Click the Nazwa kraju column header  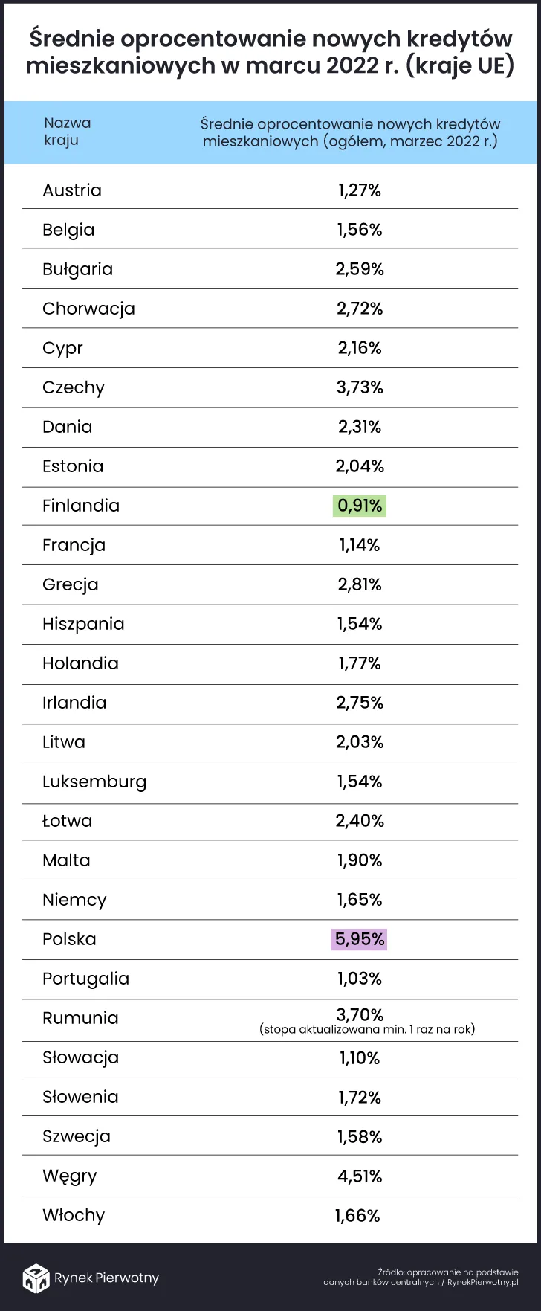[x=67, y=132]
